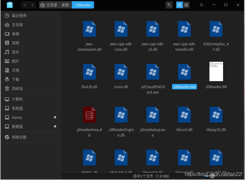Image resolution: width=245 pixels, height=180 pixels.
Task: Select JdCloudFileClient.exe file icon
Action: tap(153, 72)
